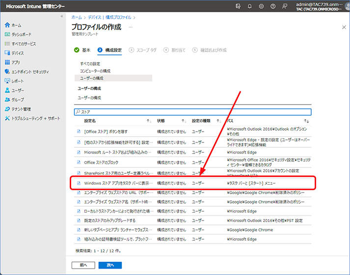Open ローカルトラストアンカーによって発行された setting

118,211
